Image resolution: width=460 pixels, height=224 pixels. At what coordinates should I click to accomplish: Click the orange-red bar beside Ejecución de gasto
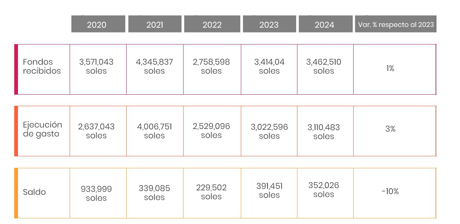[16, 131]
